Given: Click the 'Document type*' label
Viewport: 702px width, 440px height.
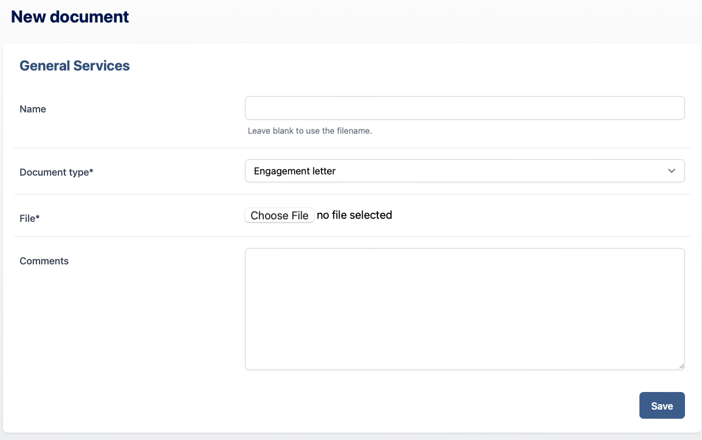Looking at the screenshot, I should tap(57, 173).
